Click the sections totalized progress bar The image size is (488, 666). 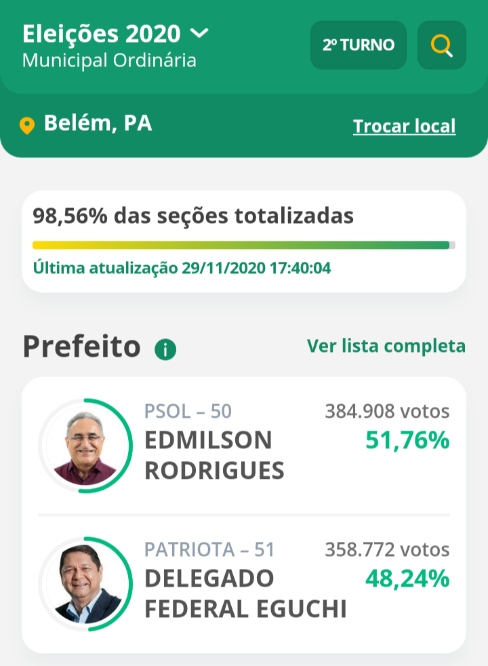[x=244, y=245]
